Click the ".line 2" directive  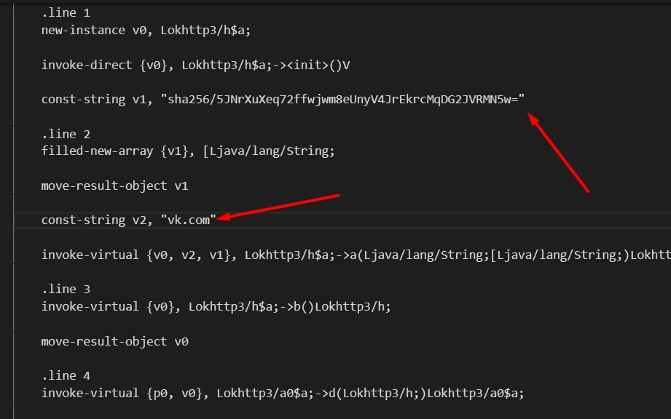tap(66, 134)
